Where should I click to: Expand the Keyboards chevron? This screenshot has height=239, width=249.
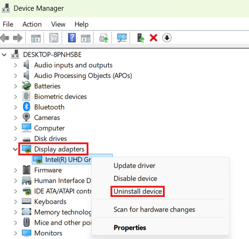click(15, 202)
